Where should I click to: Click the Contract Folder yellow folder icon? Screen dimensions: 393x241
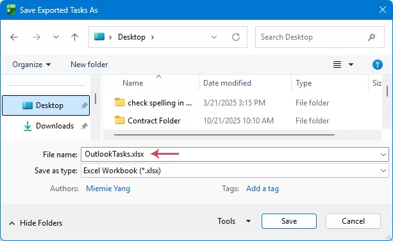point(119,120)
